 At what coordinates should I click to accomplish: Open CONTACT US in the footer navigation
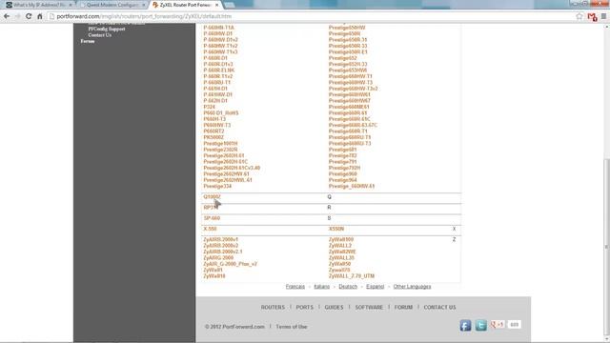point(439,307)
